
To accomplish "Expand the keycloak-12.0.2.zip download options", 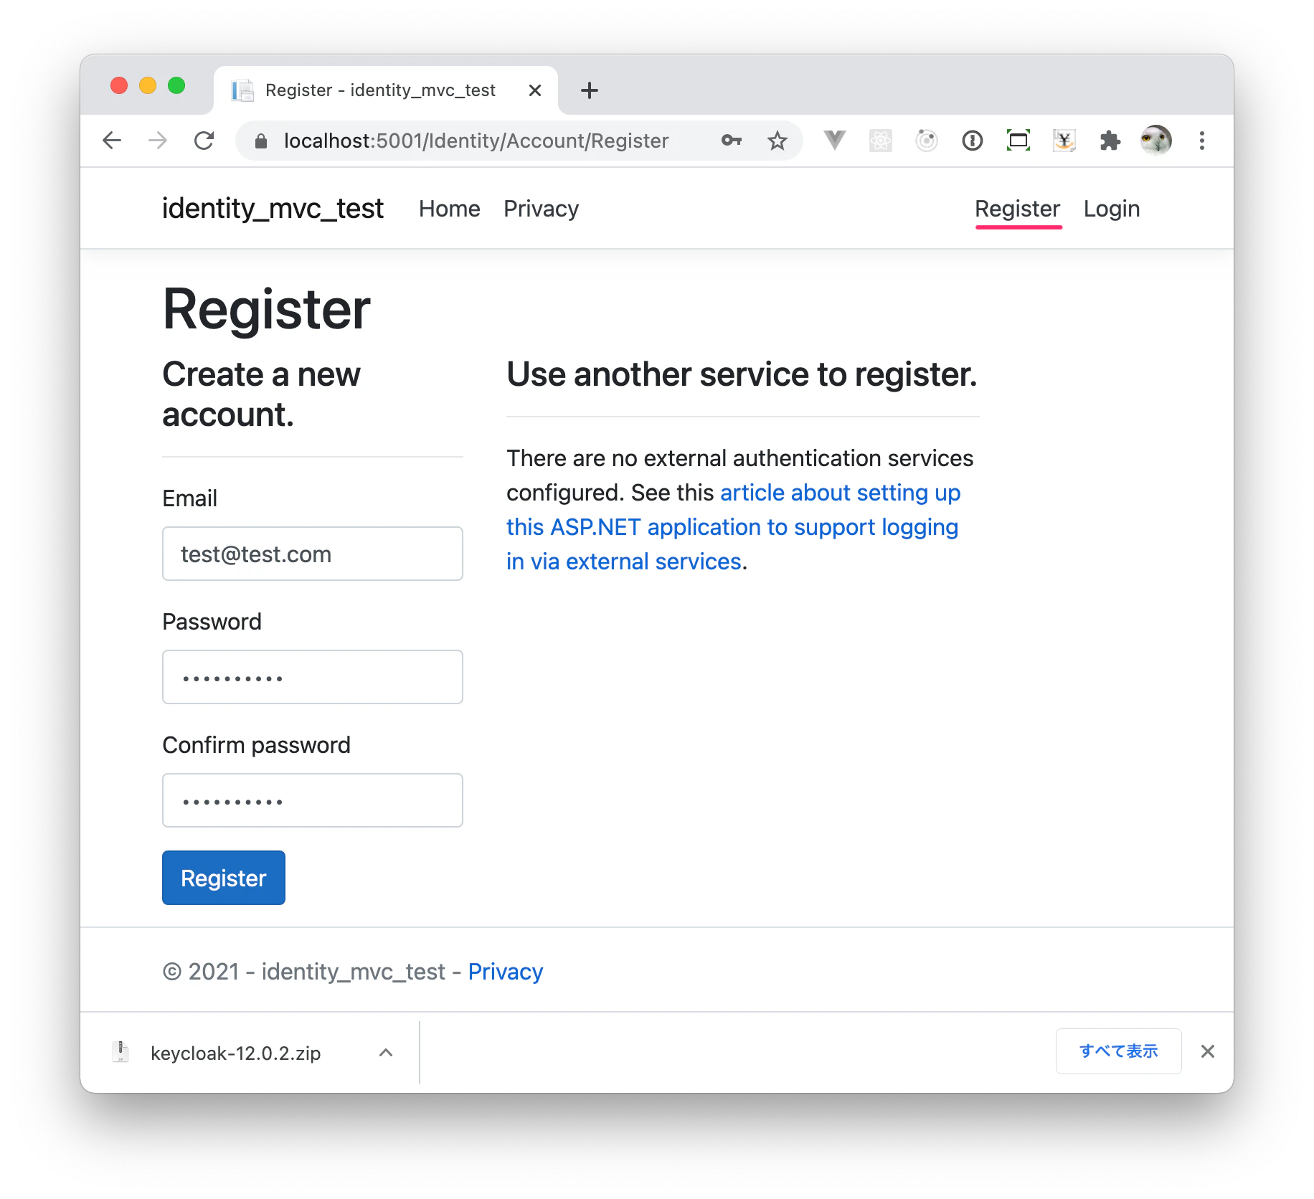I will [386, 1052].
